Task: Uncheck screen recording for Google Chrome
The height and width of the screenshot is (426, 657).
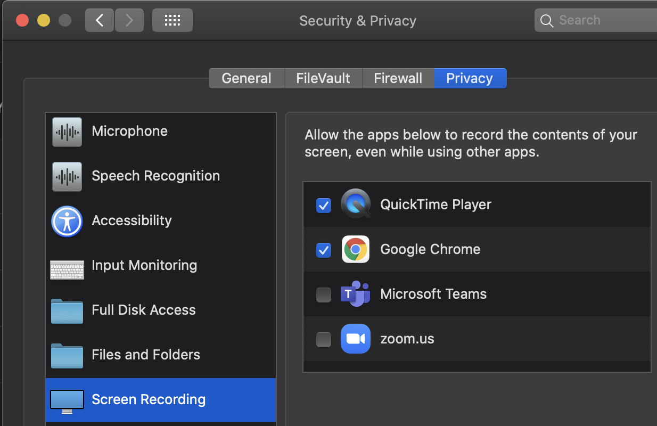Action: click(x=324, y=250)
